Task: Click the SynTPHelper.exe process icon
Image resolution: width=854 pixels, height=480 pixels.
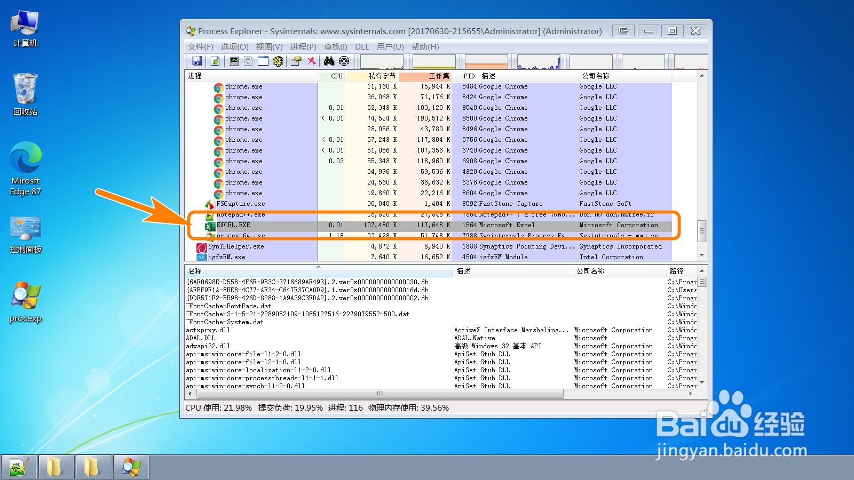Action: 202,247
